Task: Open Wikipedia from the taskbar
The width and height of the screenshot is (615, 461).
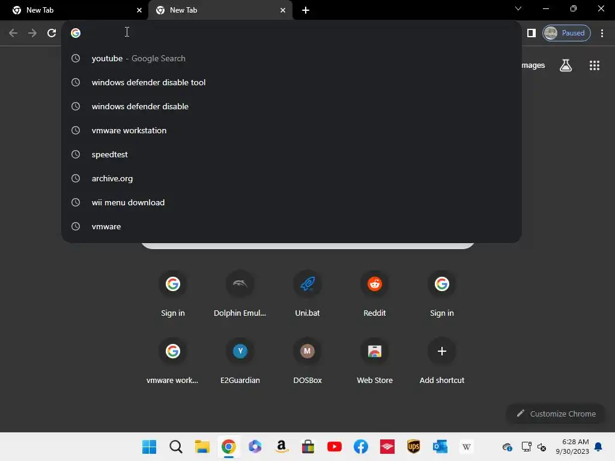Action: tap(466, 447)
